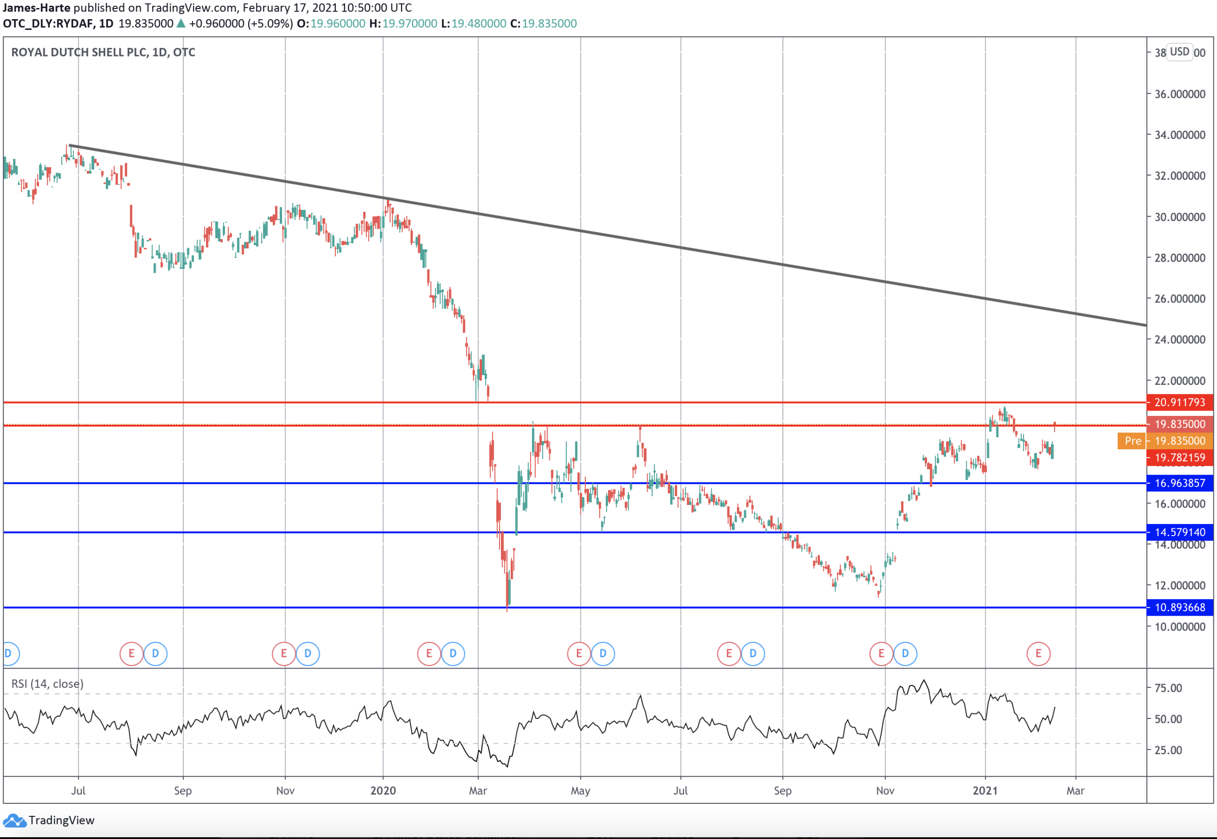Click dividend D marker just after Nov 2020
This screenshot has height=839, width=1217.
(x=905, y=653)
